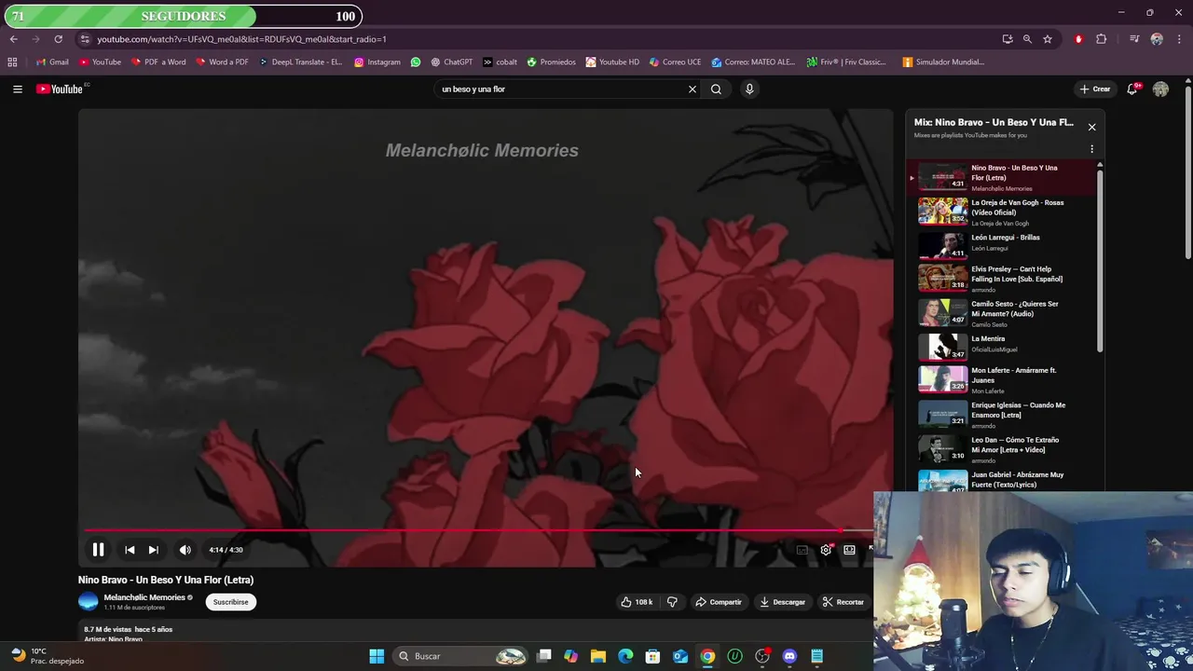
Task: Open browser extensions puzzle icon
Action: 1102,39
